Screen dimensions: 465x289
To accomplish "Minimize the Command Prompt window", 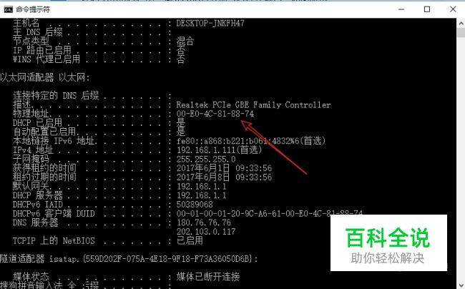I will [401, 9].
